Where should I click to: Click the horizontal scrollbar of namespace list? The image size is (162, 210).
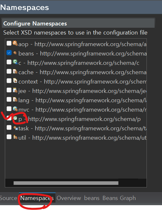(66, 183)
